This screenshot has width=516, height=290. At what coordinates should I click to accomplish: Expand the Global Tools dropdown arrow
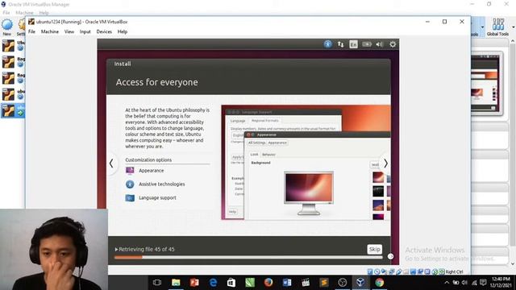tap(513, 27)
